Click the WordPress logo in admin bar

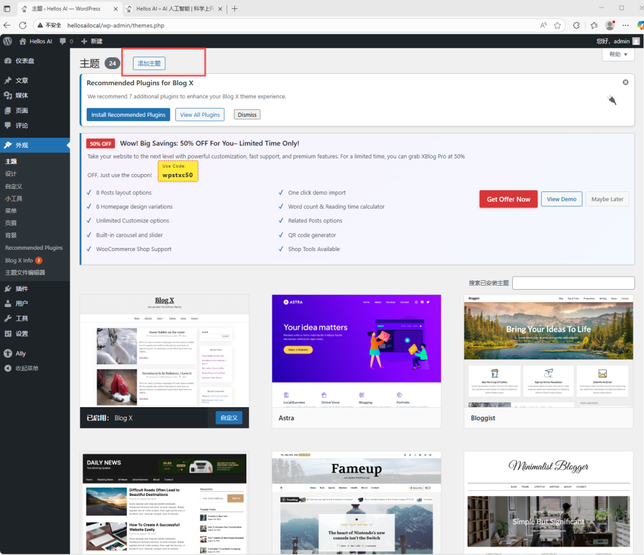point(8,41)
